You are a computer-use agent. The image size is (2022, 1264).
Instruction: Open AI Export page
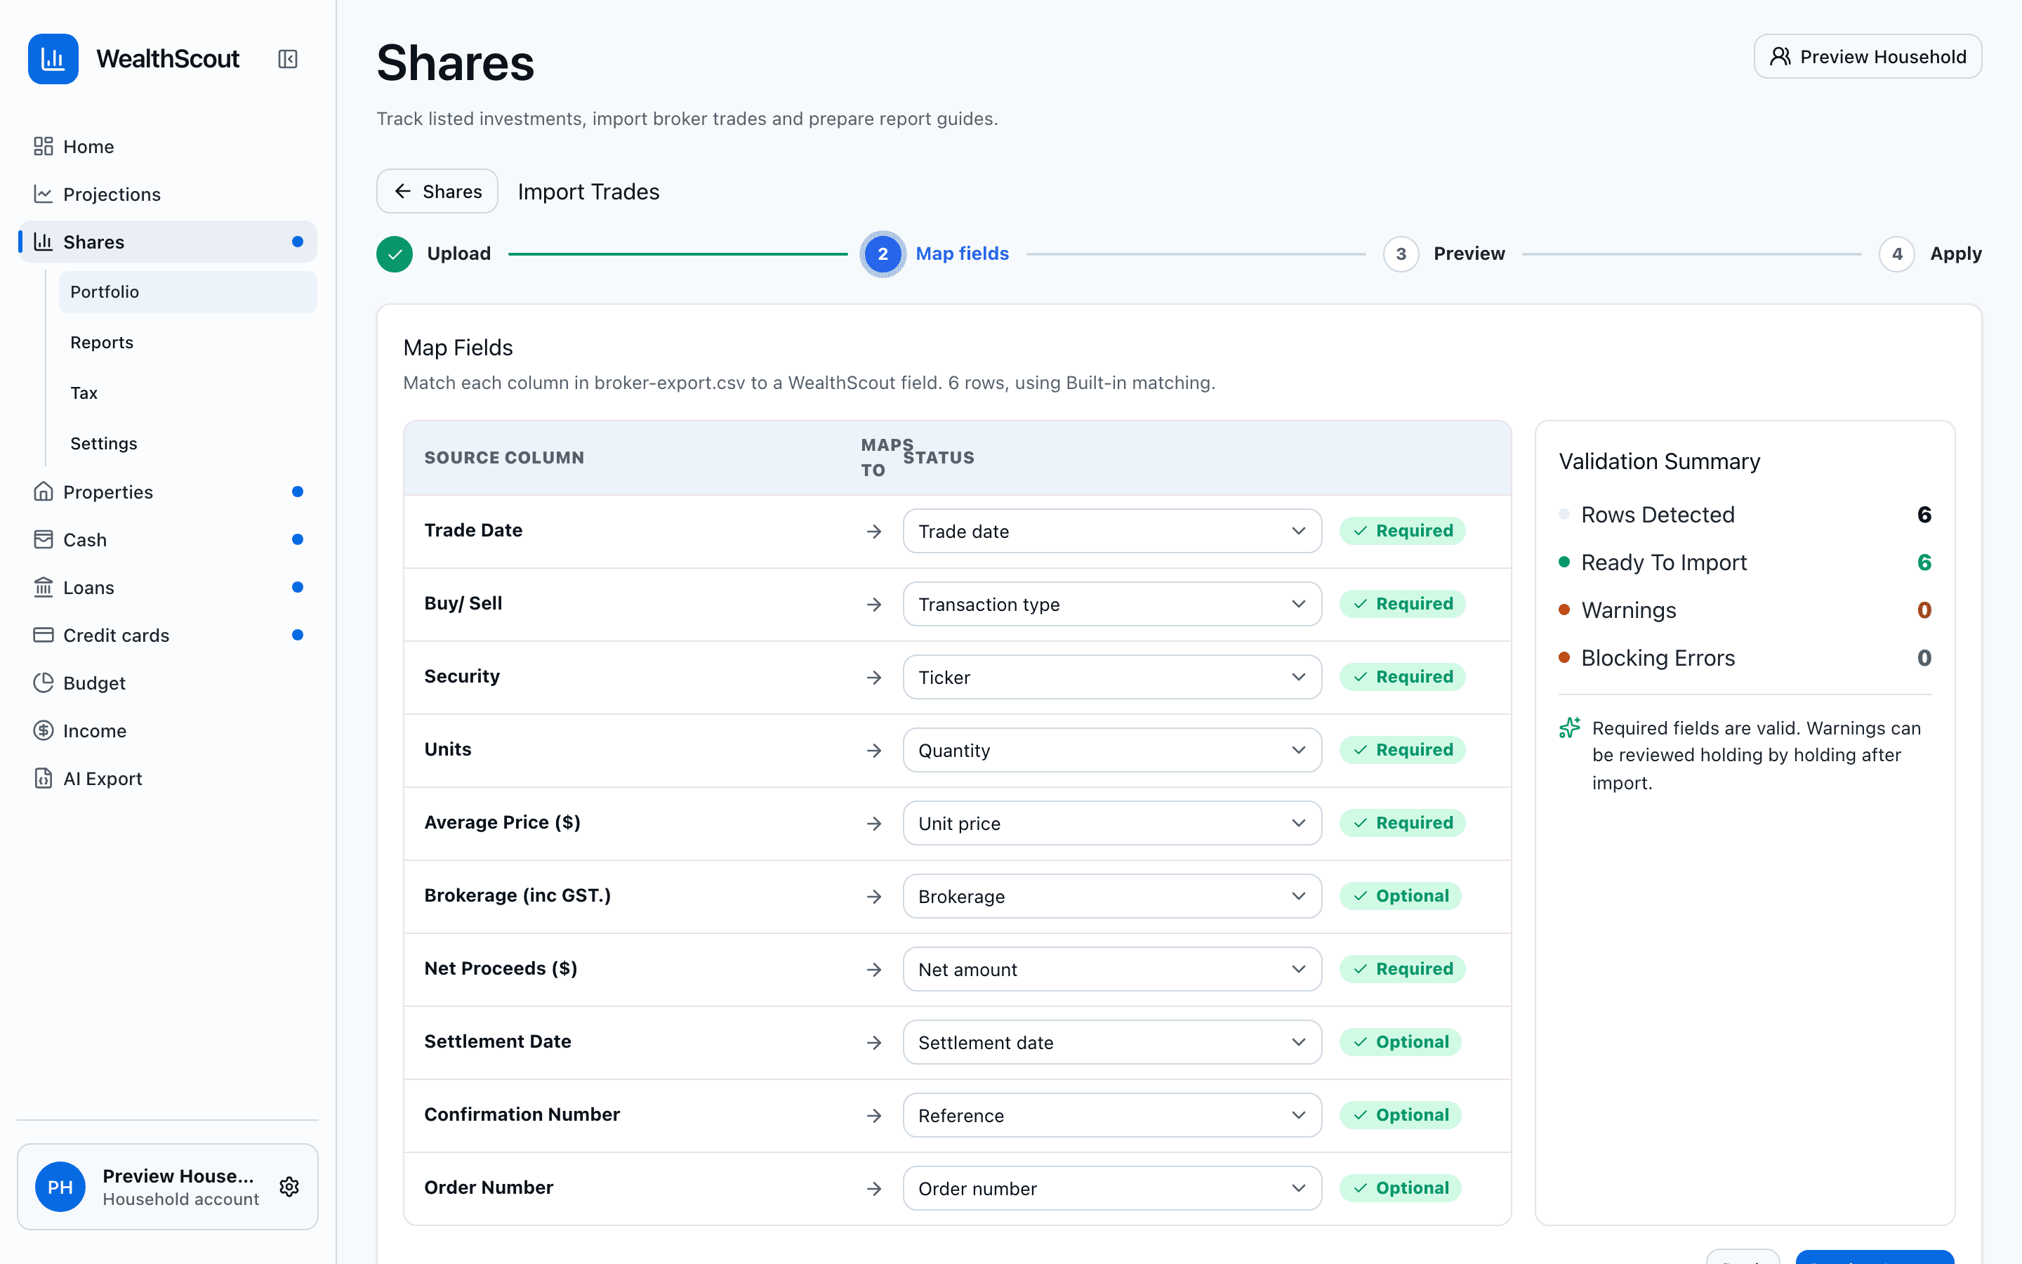click(167, 777)
